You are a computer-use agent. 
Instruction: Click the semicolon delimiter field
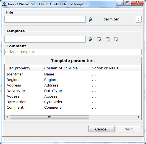[x=139, y=19]
